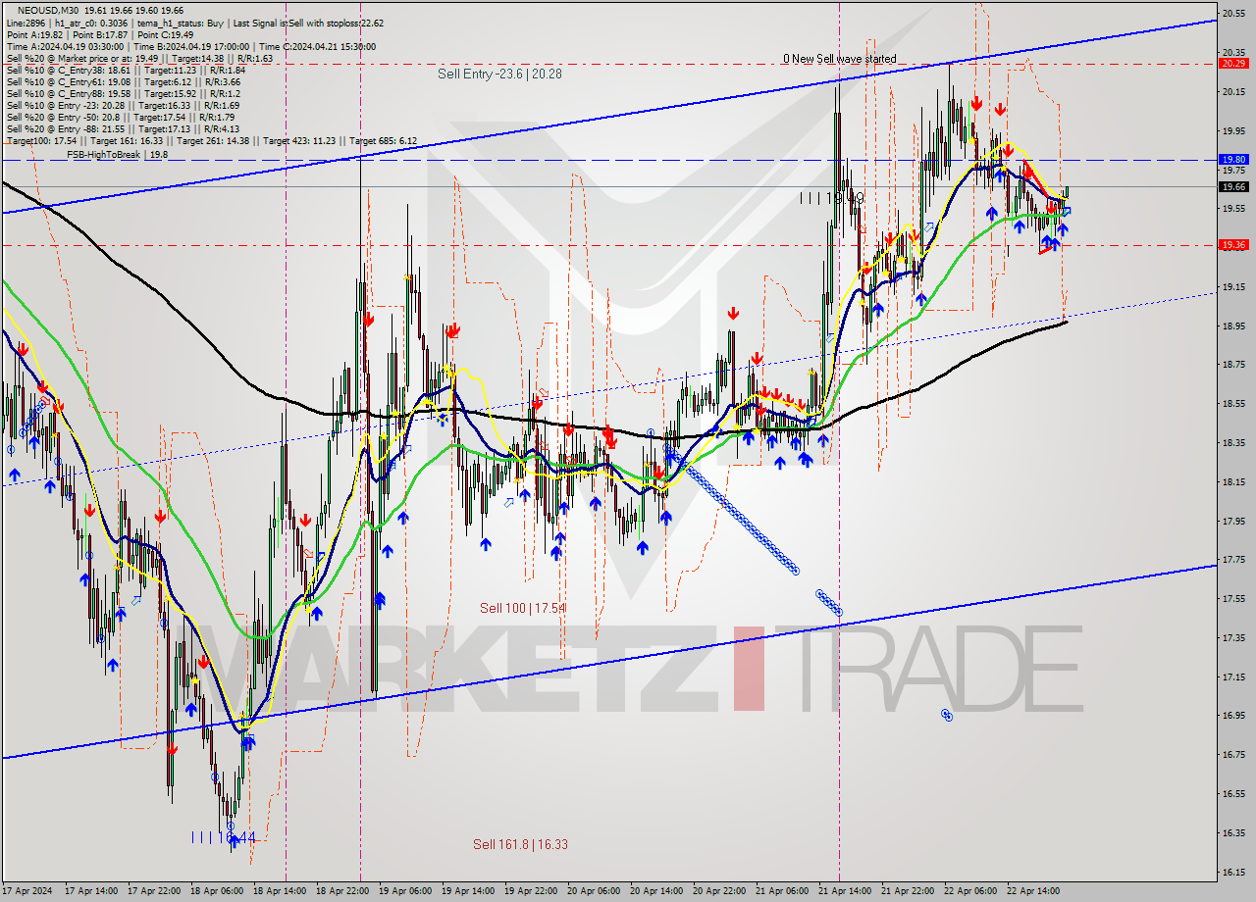
Task: Click the 16.15 price axis value
Action: pos(1233,872)
